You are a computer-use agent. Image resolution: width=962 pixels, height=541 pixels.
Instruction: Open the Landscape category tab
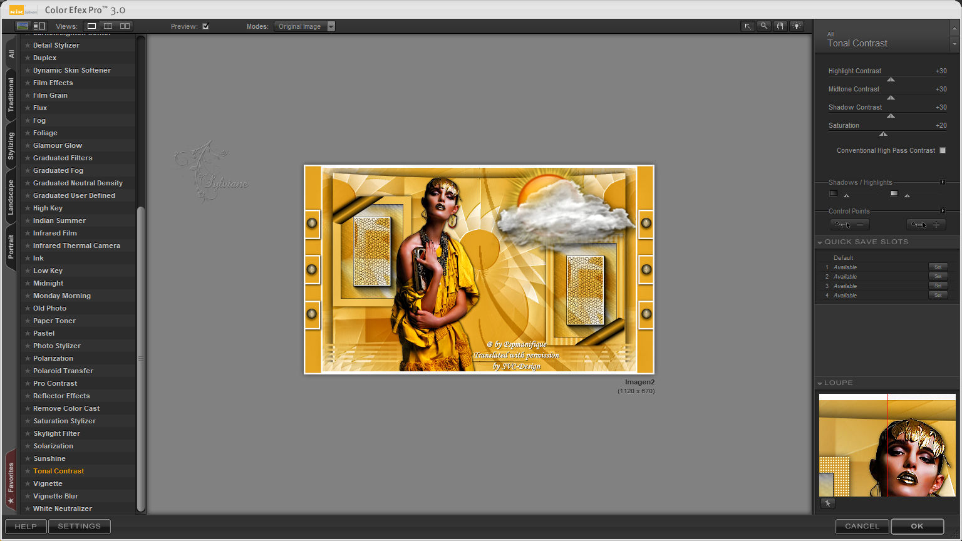coord(11,197)
